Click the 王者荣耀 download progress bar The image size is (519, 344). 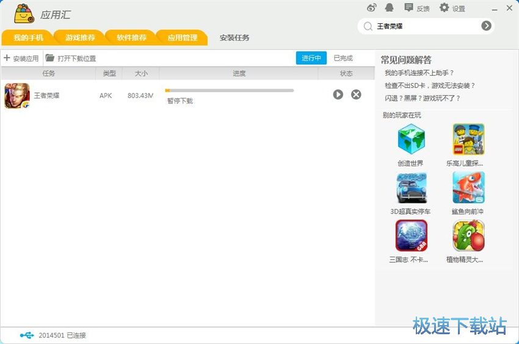pyautogui.click(x=229, y=90)
